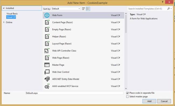The image size is (175, 106).
Task: Pick the Web User Control icon
Action: (x=47, y=72)
